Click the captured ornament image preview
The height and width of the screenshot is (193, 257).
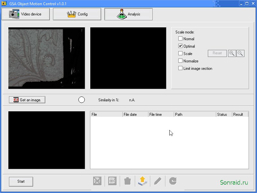[x=47, y=58]
